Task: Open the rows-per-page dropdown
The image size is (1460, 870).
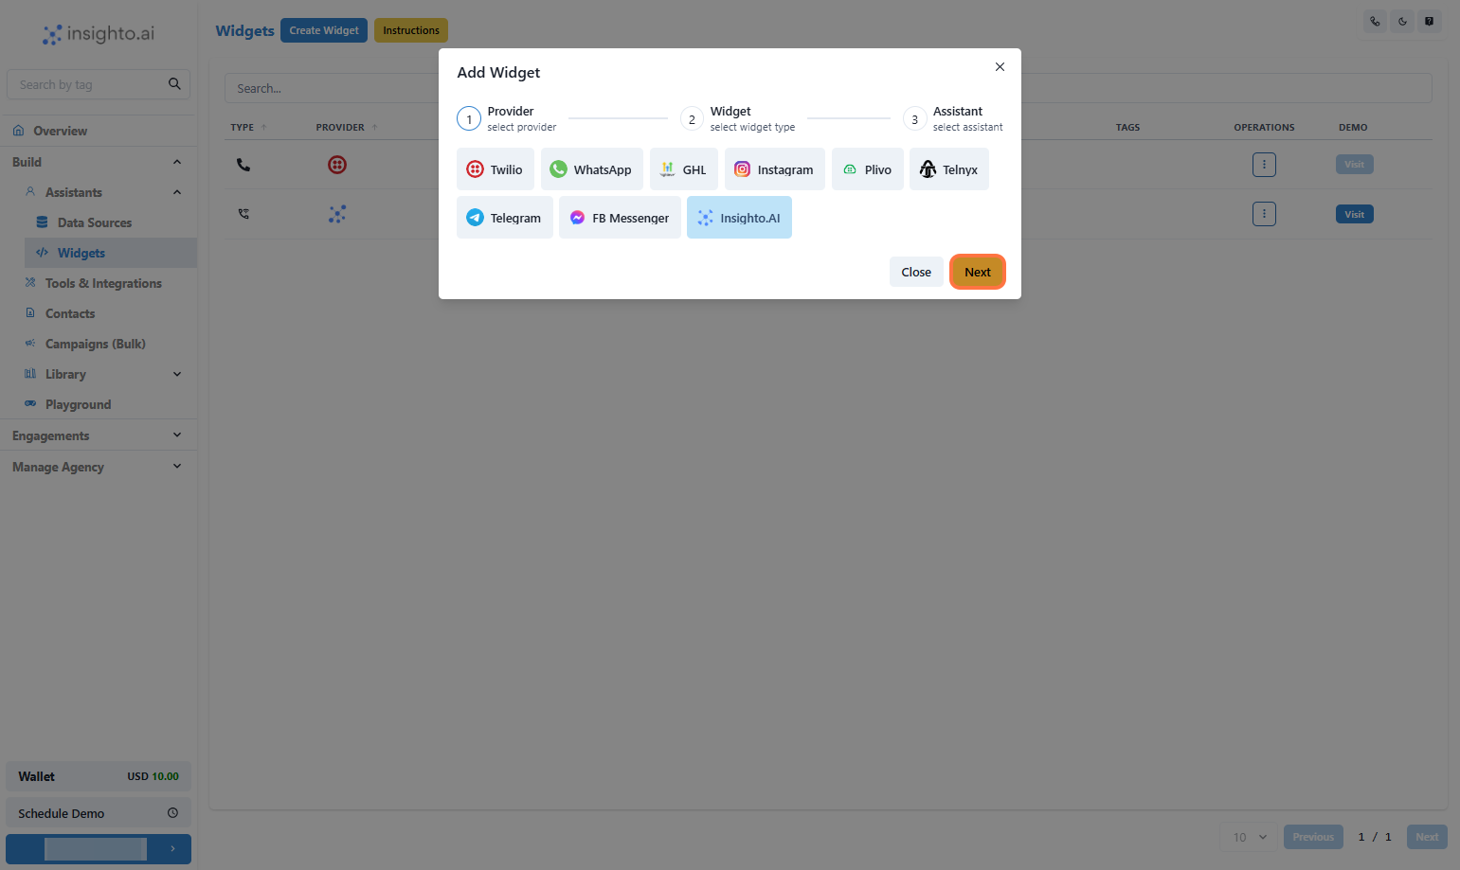Action: tap(1249, 837)
